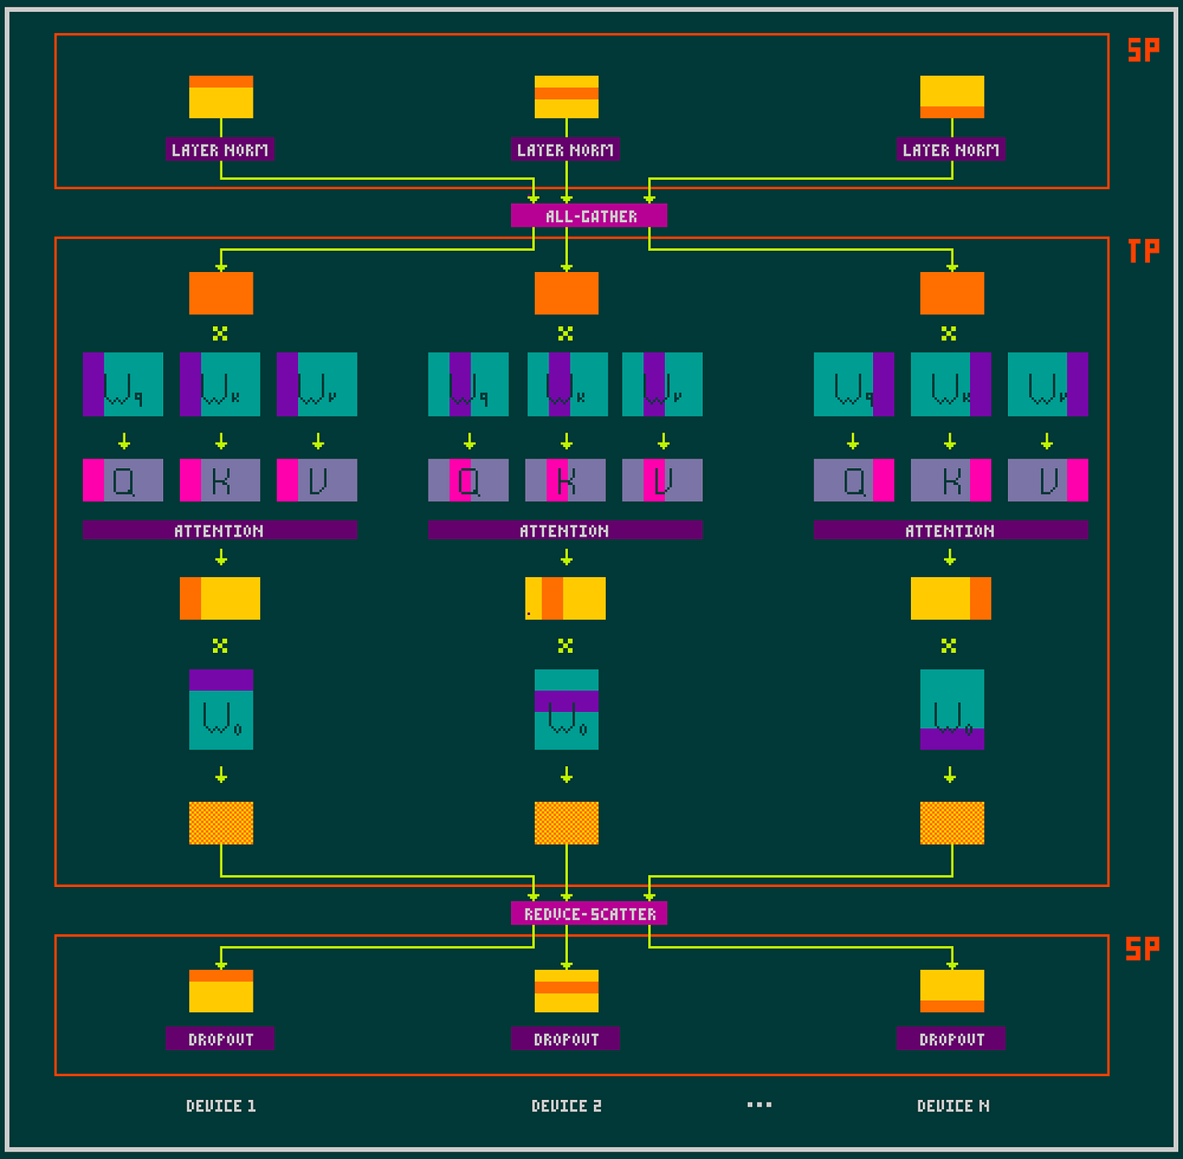The width and height of the screenshot is (1183, 1159).
Task: Click the Wv weight block in Device 2 column
Action: pyautogui.click(x=662, y=384)
